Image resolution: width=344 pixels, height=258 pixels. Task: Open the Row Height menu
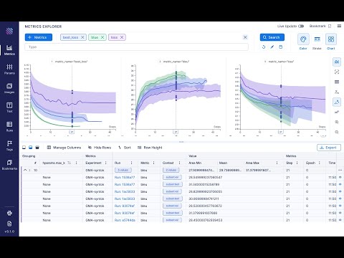[x=150, y=148]
